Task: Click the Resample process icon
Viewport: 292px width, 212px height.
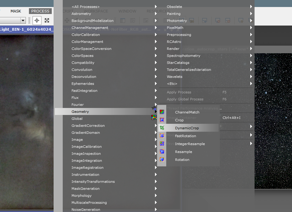Action: pos(162,151)
